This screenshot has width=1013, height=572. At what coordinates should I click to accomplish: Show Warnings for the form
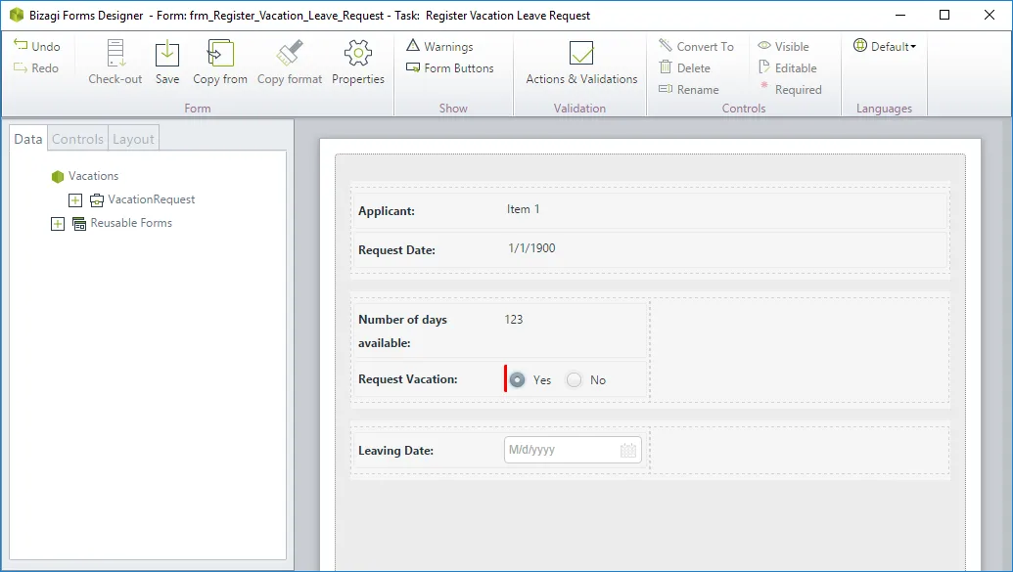(x=440, y=46)
